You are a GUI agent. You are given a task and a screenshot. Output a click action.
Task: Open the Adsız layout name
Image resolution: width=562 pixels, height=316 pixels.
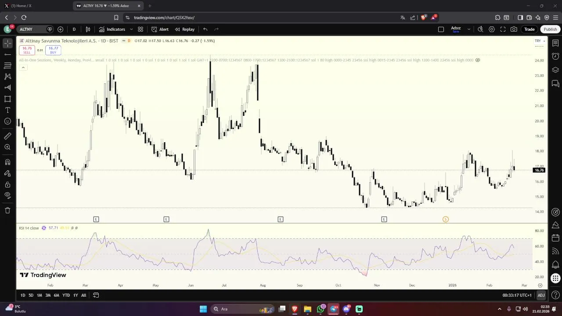tap(456, 29)
